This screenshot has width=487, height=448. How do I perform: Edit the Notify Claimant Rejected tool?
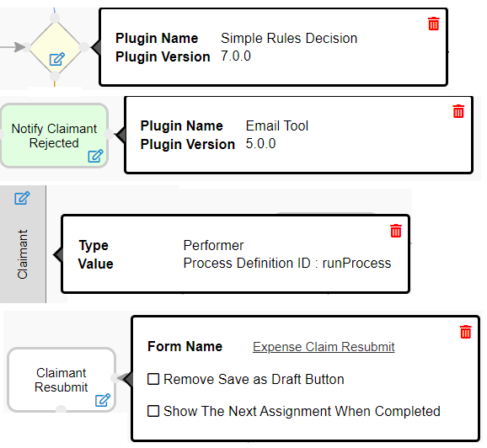tap(95, 156)
